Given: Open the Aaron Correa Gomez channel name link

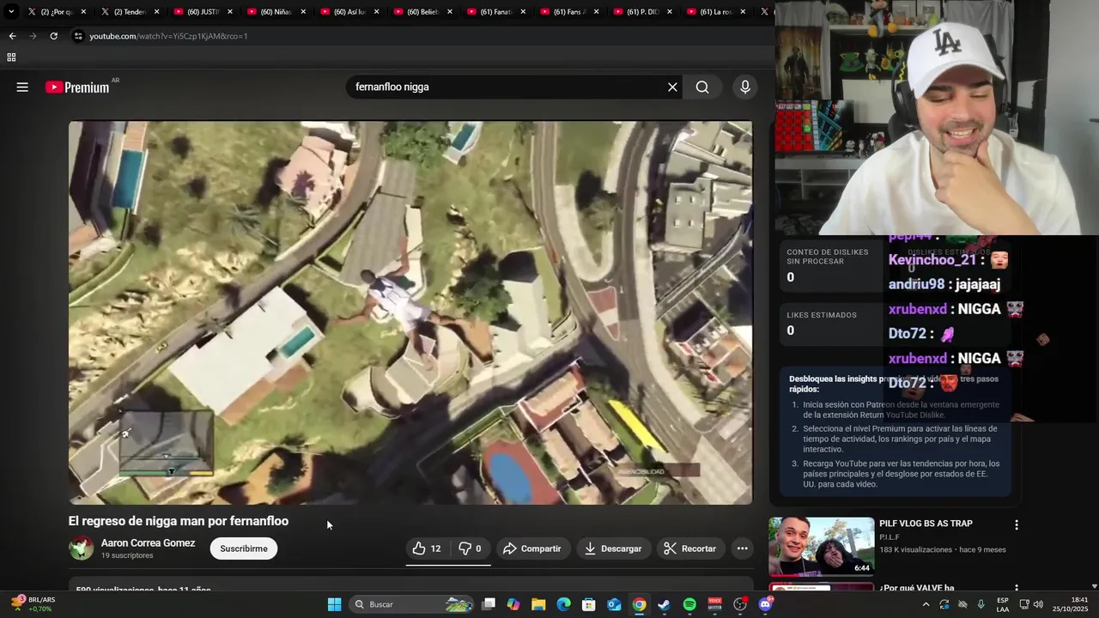Looking at the screenshot, I should click(x=148, y=543).
